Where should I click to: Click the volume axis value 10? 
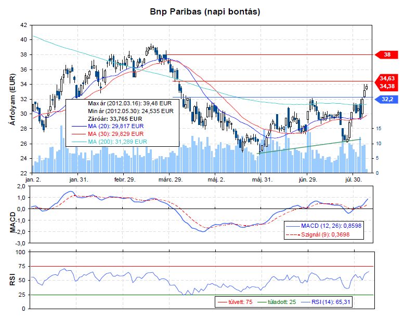(x=379, y=144)
